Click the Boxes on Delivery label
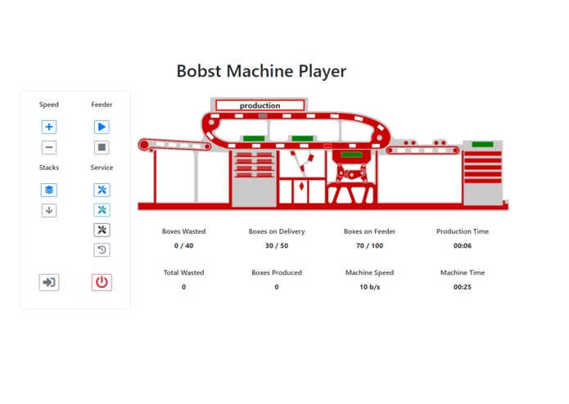569x404 pixels. [x=277, y=231]
